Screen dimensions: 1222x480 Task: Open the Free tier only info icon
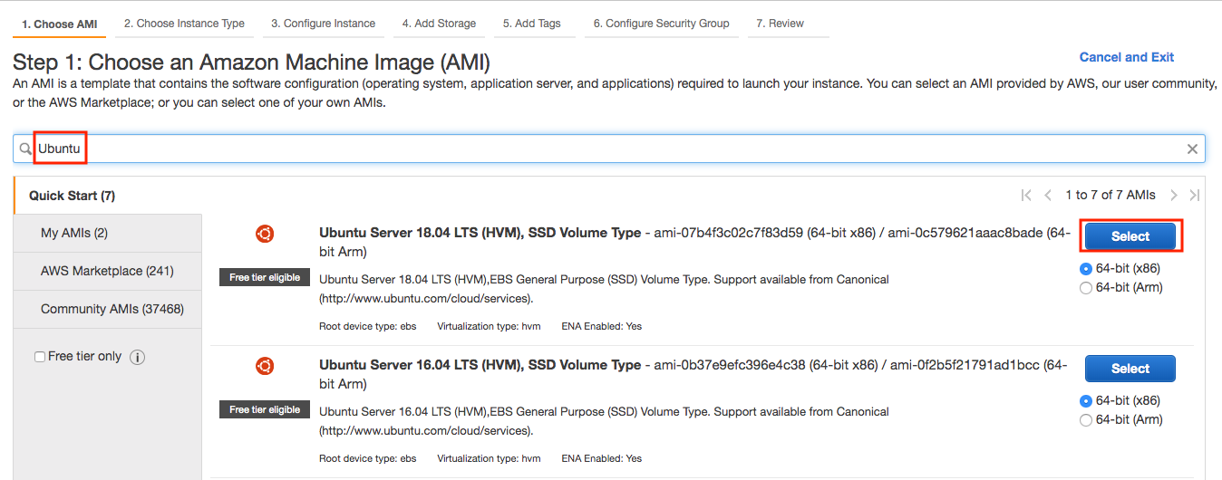(x=138, y=357)
